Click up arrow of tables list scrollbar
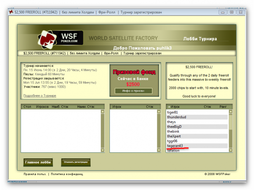The width and height of the screenshot is (254, 190). point(102,112)
